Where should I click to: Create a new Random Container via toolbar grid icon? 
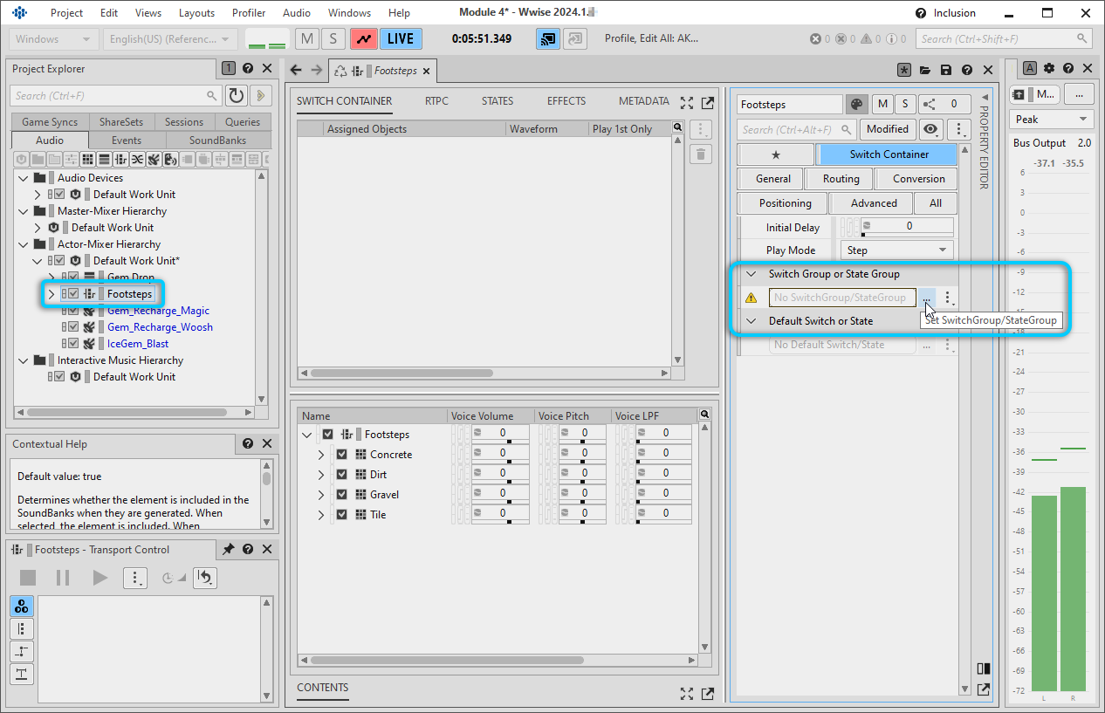pos(87,160)
